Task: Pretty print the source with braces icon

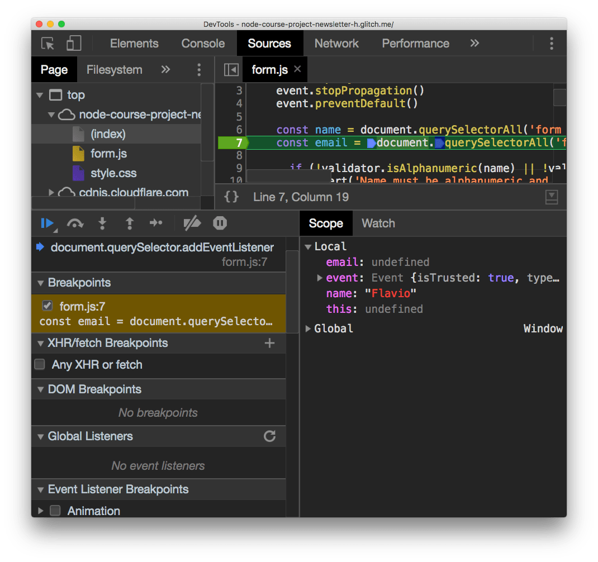Action: [231, 197]
